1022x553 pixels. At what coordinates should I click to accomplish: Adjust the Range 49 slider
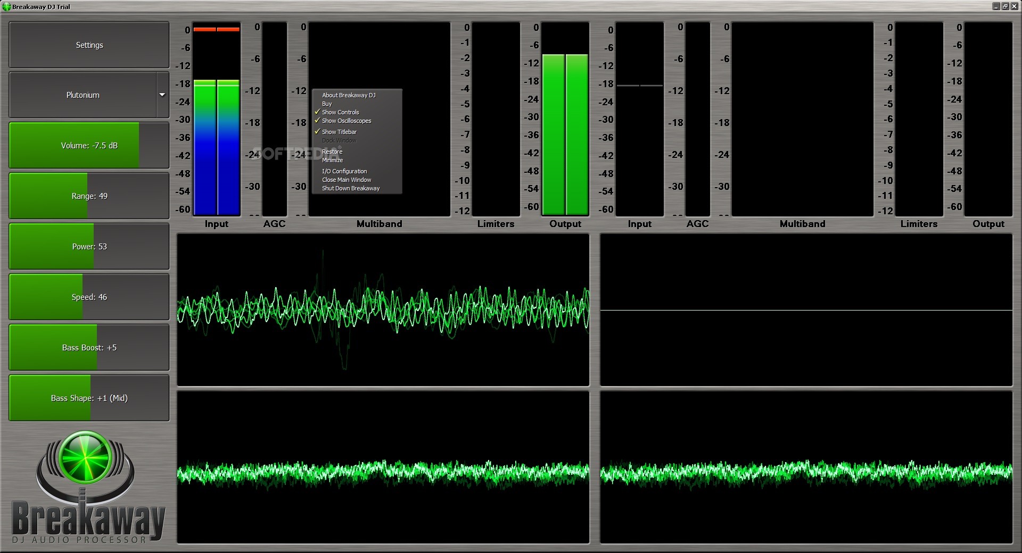tap(89, 196)
